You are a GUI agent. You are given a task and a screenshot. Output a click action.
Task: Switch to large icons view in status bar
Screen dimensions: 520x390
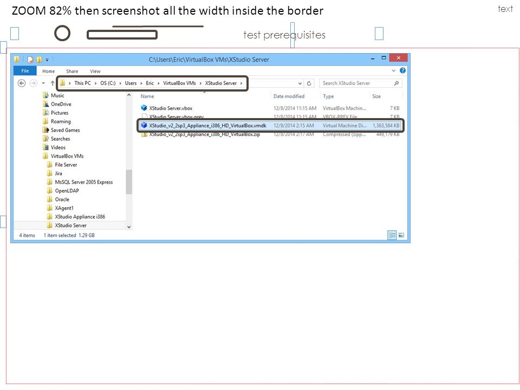[x=401, y=235]
